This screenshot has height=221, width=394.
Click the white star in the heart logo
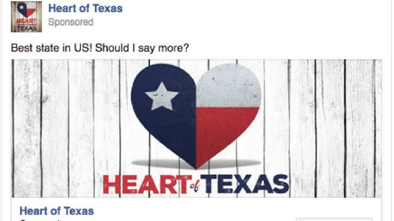162,97
